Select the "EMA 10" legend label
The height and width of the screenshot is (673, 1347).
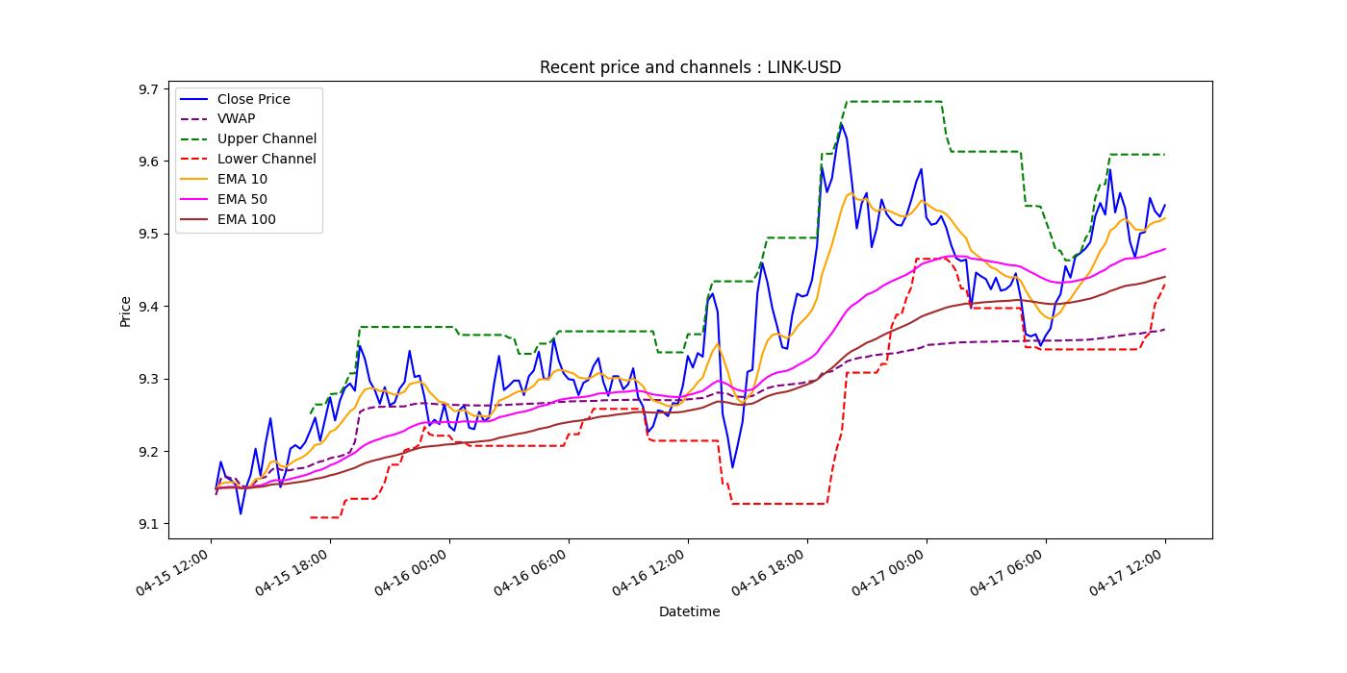pyautogui.click(x=242, y=180)
